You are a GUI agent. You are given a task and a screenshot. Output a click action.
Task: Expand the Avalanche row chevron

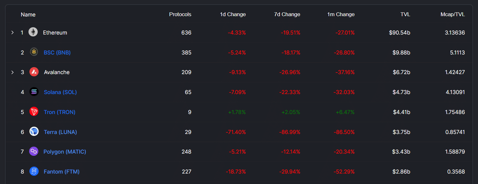[x=12, y=72]
